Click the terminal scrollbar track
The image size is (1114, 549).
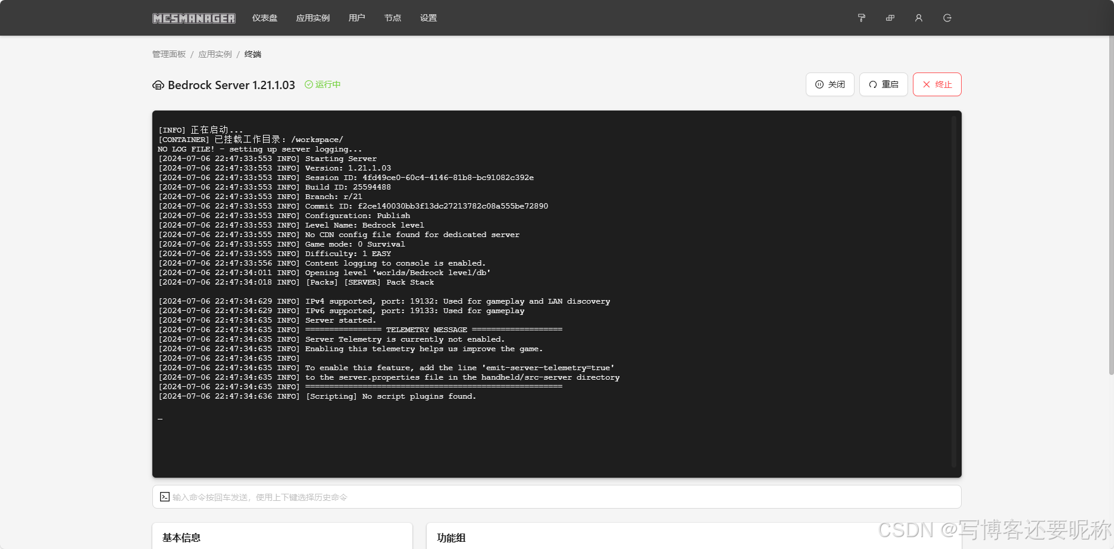pos(953,291)
